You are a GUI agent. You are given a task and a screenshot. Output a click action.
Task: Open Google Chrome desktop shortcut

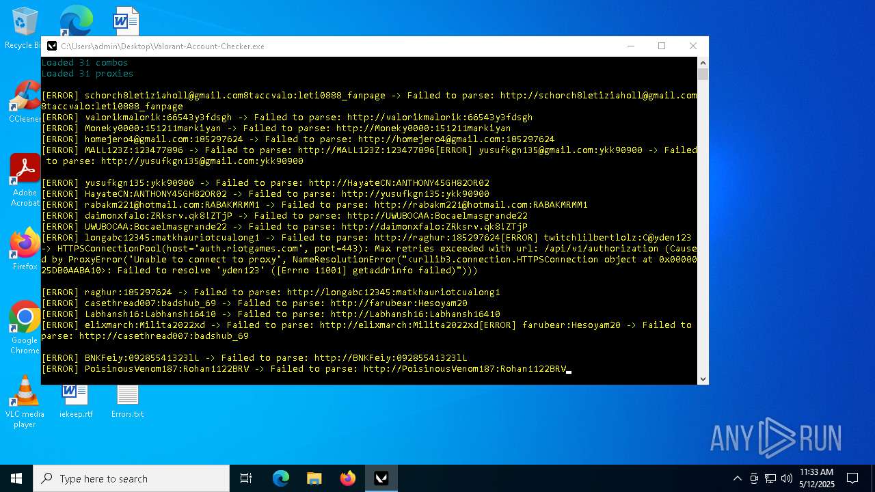(25, 327)
